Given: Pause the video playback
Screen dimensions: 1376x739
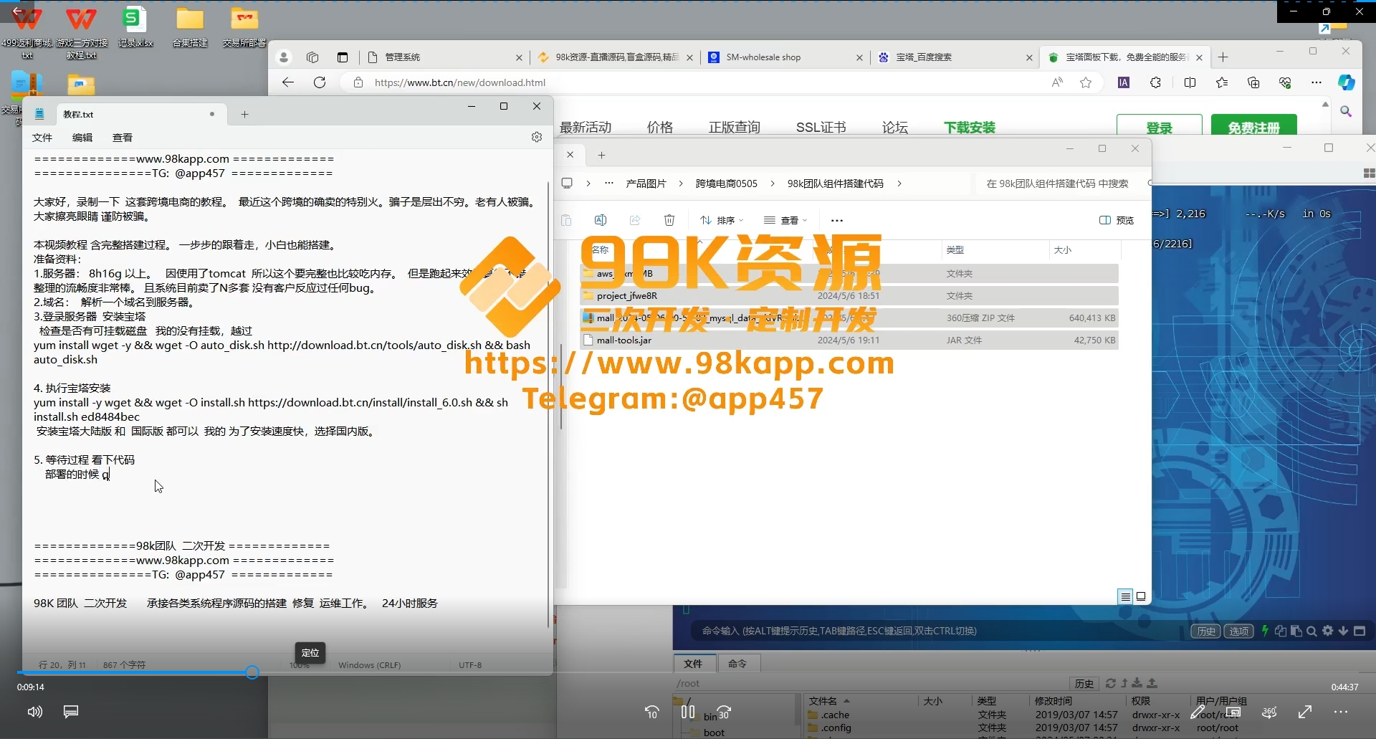Looking at the screenshot, I should pyautogui.click(x=688, y=712).
